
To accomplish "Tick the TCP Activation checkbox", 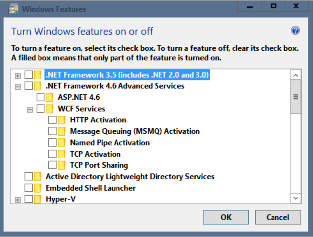I will tap(52, 154).
